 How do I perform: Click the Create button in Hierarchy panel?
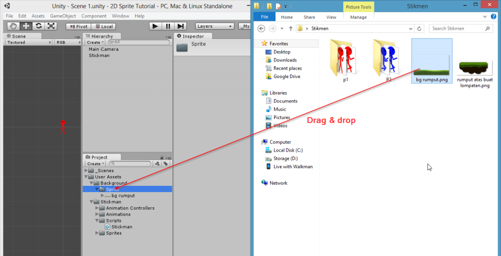95,42
